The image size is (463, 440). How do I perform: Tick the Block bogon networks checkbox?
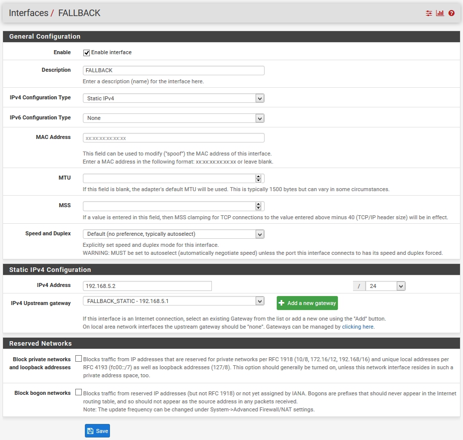click(x=78, y=392)
